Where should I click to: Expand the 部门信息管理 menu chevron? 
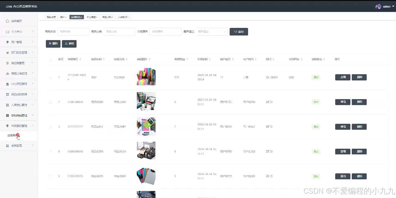click(x=33, y=52)
